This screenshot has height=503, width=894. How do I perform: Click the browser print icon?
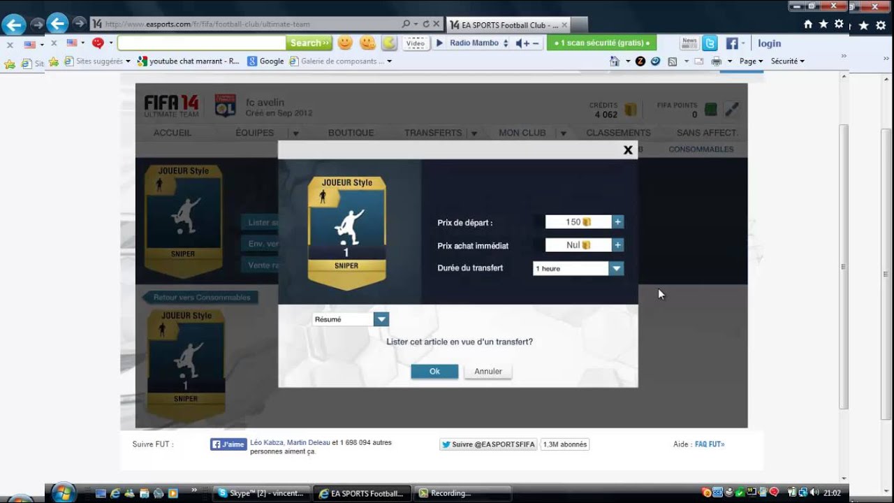716,61
